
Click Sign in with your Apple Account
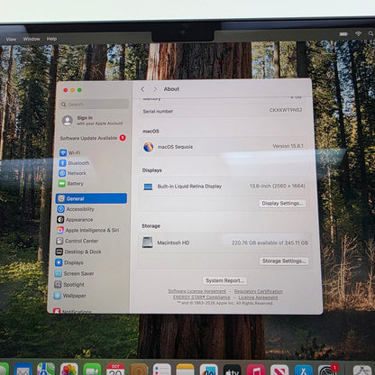tap(93, 121)
